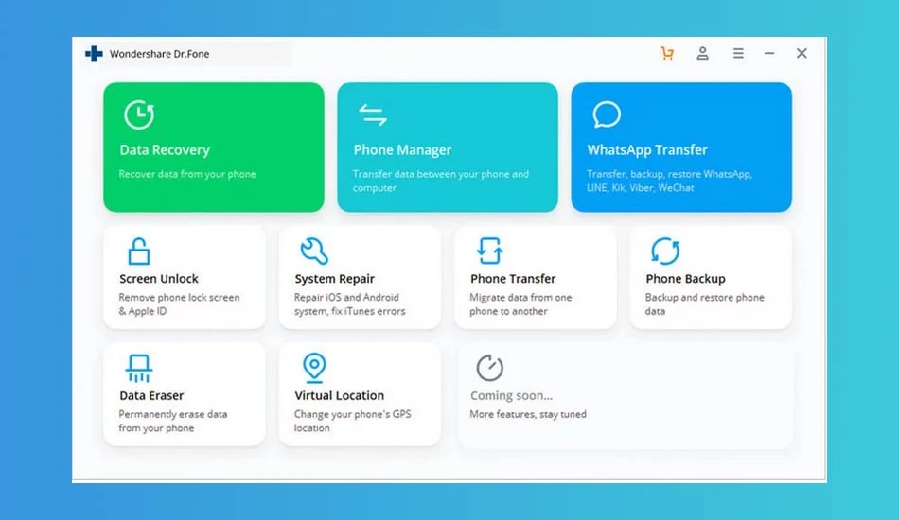This screenshot has width=899, height=520.
Task: Open the WhatsApp Transfer blue tile
Action: coord(681,147)
